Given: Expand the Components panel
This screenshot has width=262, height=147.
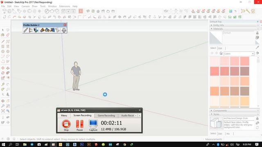Looking at the screenshot, I should [234, 111].
